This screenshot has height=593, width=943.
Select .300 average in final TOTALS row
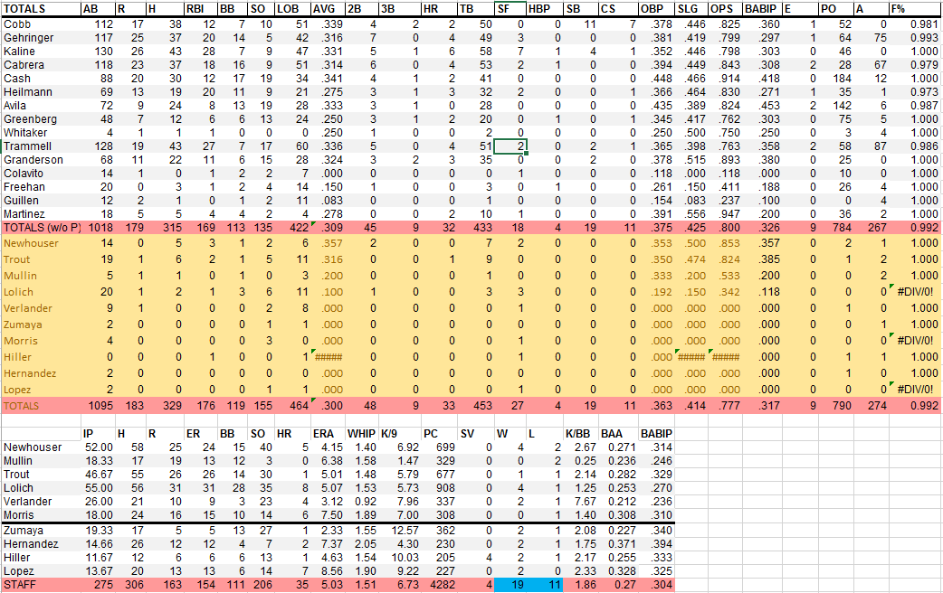click(x=328, y=406)
